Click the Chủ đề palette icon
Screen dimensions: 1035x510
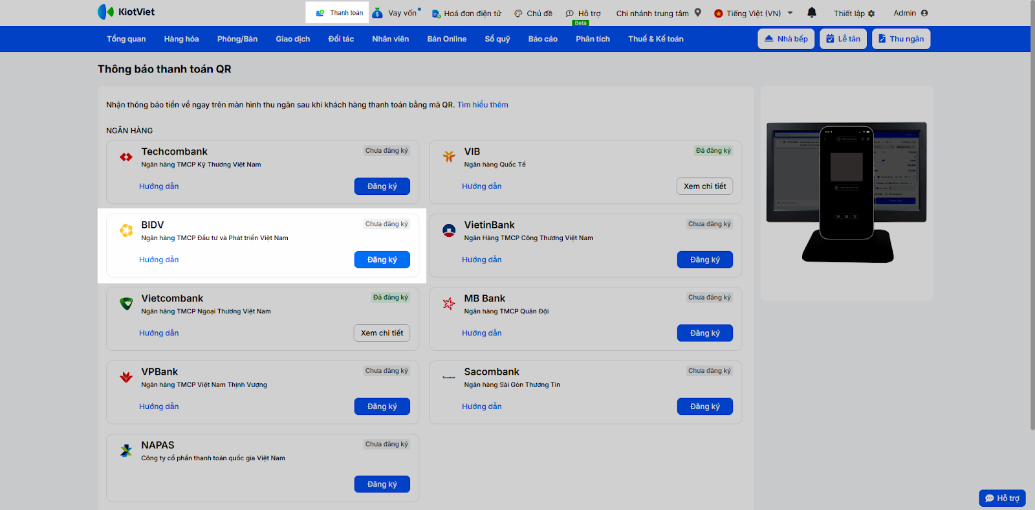518,13
